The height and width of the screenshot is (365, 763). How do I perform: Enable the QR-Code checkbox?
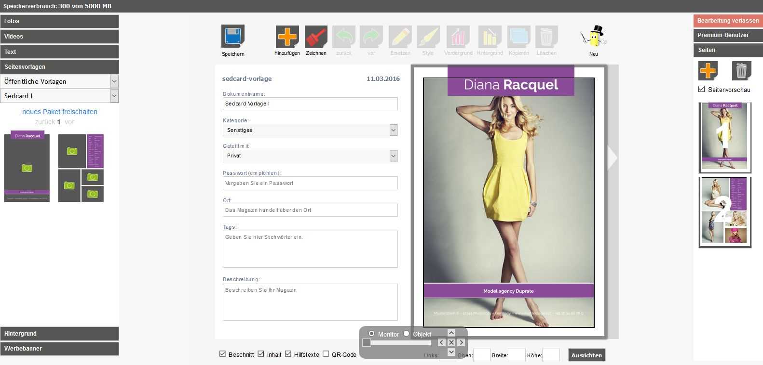[x=326, y=354]
